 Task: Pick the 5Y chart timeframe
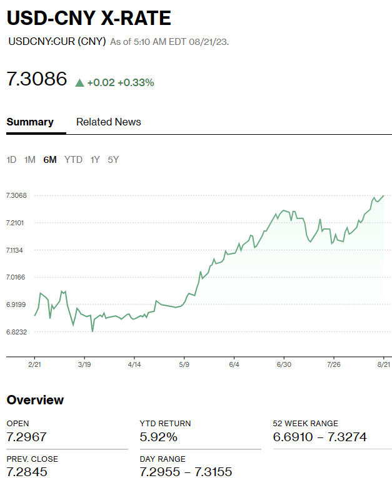coord(113,160)
